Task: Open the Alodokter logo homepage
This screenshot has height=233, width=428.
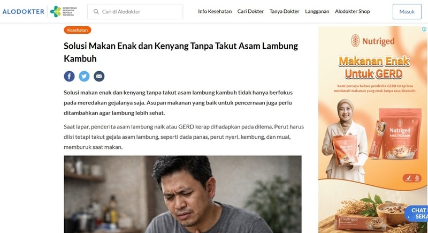Action: point(23,12)
